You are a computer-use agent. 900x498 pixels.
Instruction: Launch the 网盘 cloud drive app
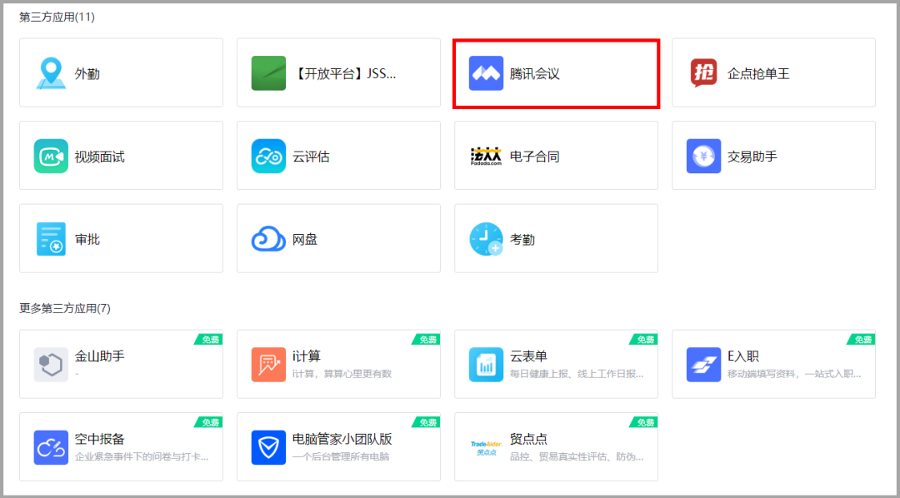pos(338,238)
